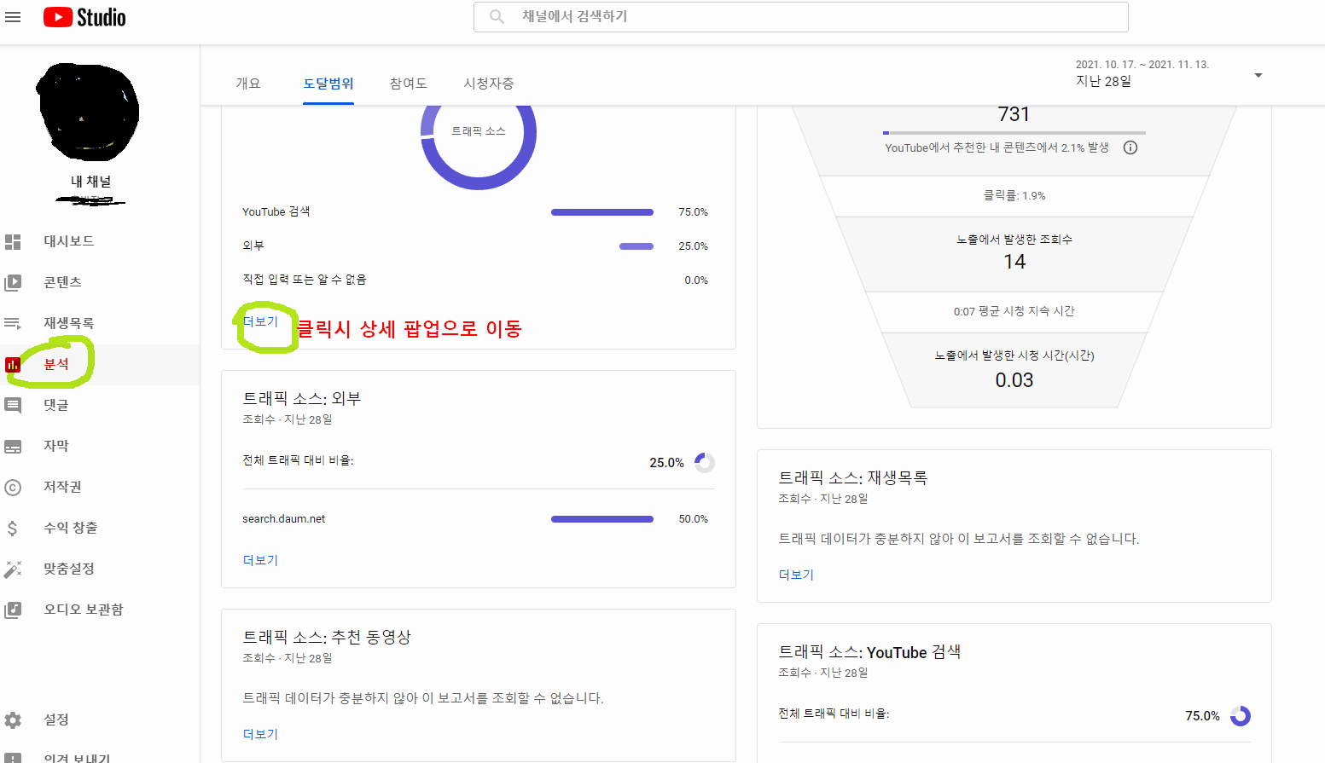
Task: Open 콘텐츠 in the sidebar
Action: [63, 282]
